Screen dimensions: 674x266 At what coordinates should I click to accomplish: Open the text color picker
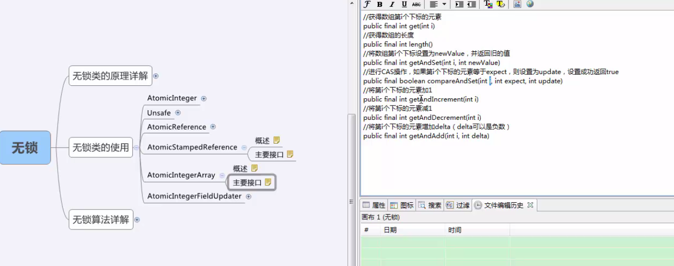click(488, 4)
